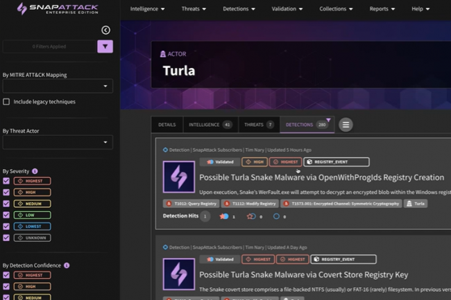Open the Intelligence menu in top navigation
This screenshot has width=451, height=300.
[x=147, y=9]
